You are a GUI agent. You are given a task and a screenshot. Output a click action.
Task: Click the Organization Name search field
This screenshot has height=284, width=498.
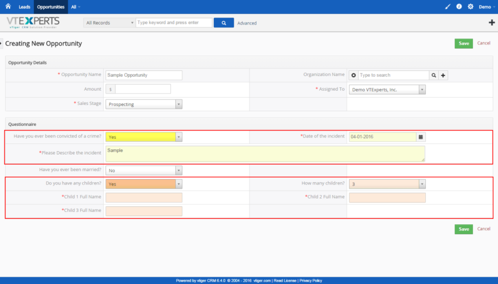pyautogui.click(x=394, y=75)
